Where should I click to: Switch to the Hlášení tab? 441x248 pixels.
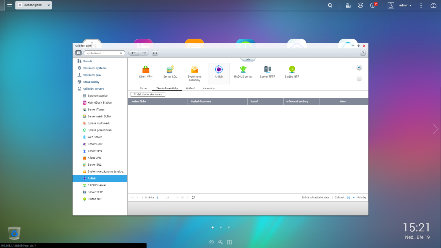tap(190, 88)
